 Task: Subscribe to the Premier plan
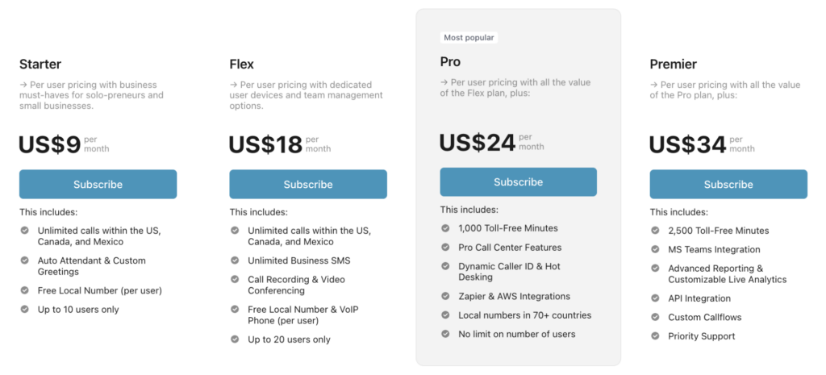click(728, 184)
